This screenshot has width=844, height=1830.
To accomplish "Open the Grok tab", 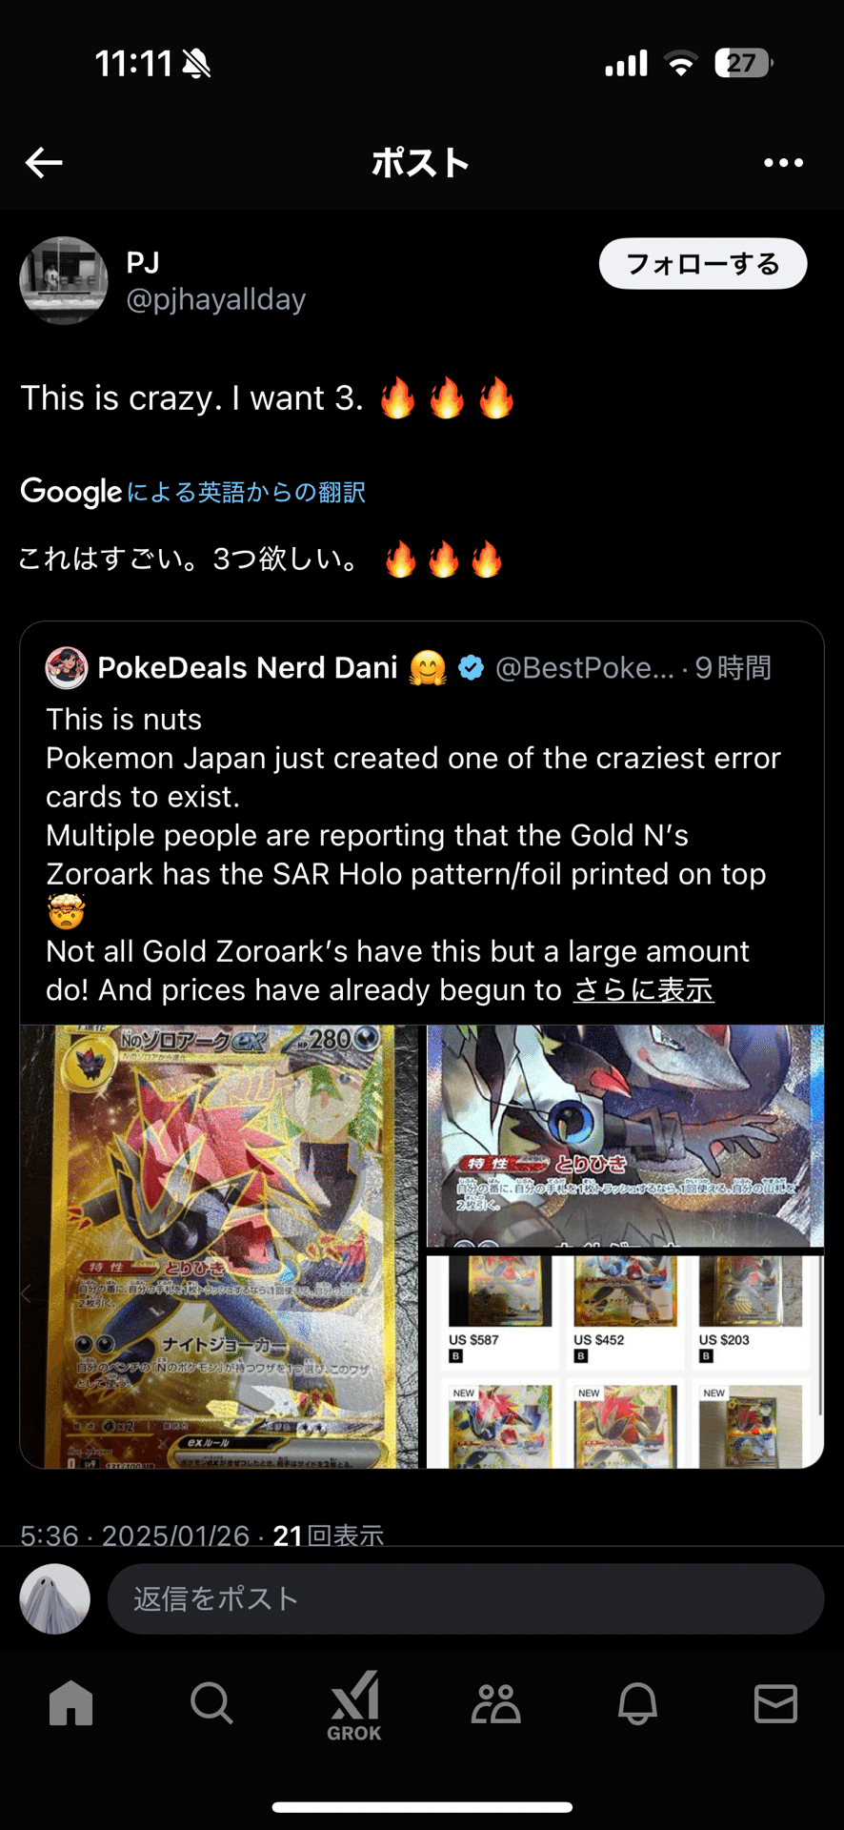I will (354, 1705).
